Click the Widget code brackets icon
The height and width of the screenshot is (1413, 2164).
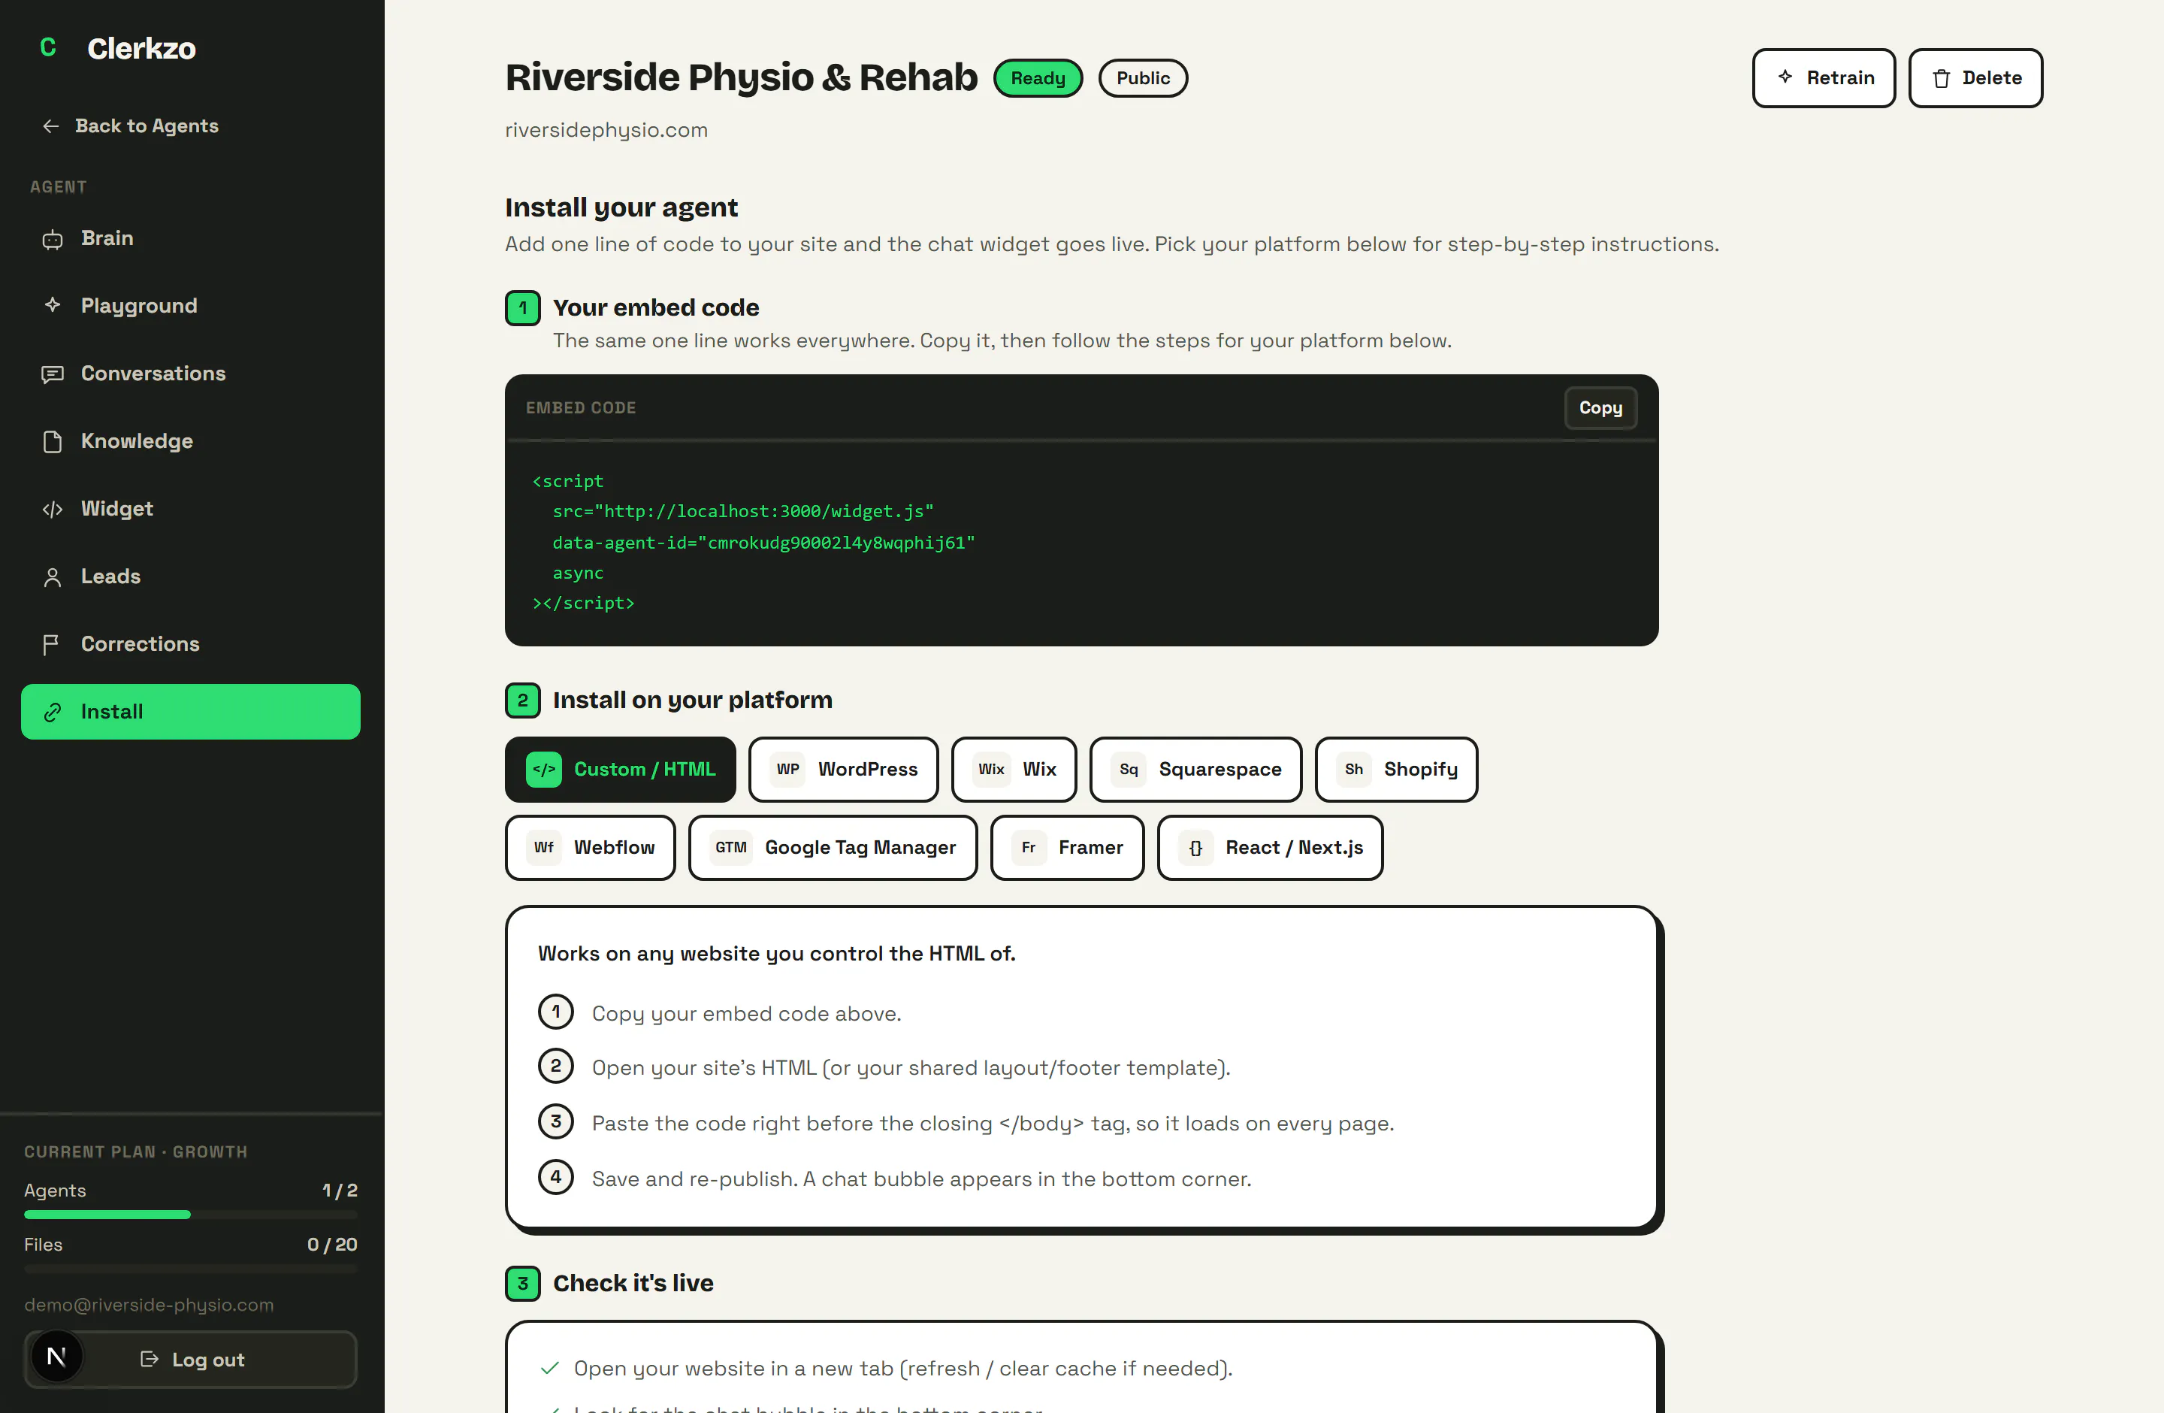(53, 509)
